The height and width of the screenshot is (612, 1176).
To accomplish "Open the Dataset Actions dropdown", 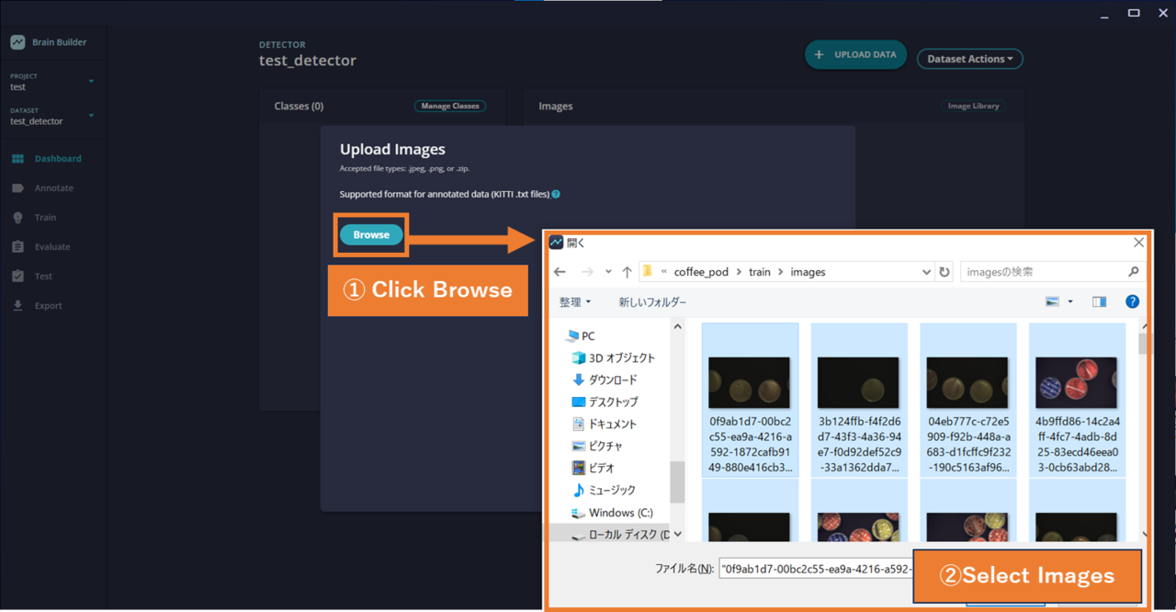I will pos(970,59).
